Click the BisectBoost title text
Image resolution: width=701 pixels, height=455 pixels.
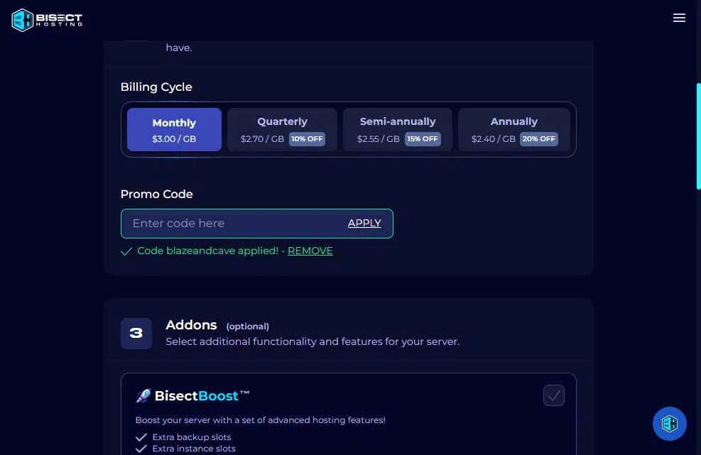coord(202,396)
